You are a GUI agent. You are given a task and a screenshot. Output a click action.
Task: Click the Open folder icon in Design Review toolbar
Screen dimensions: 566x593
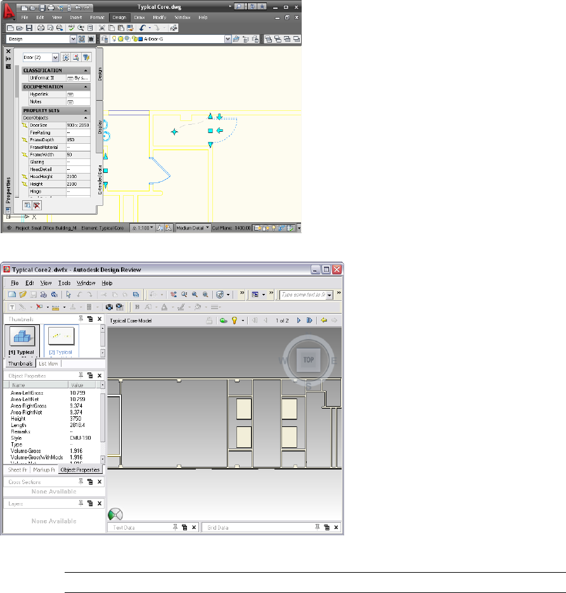[x=23, y=295]
